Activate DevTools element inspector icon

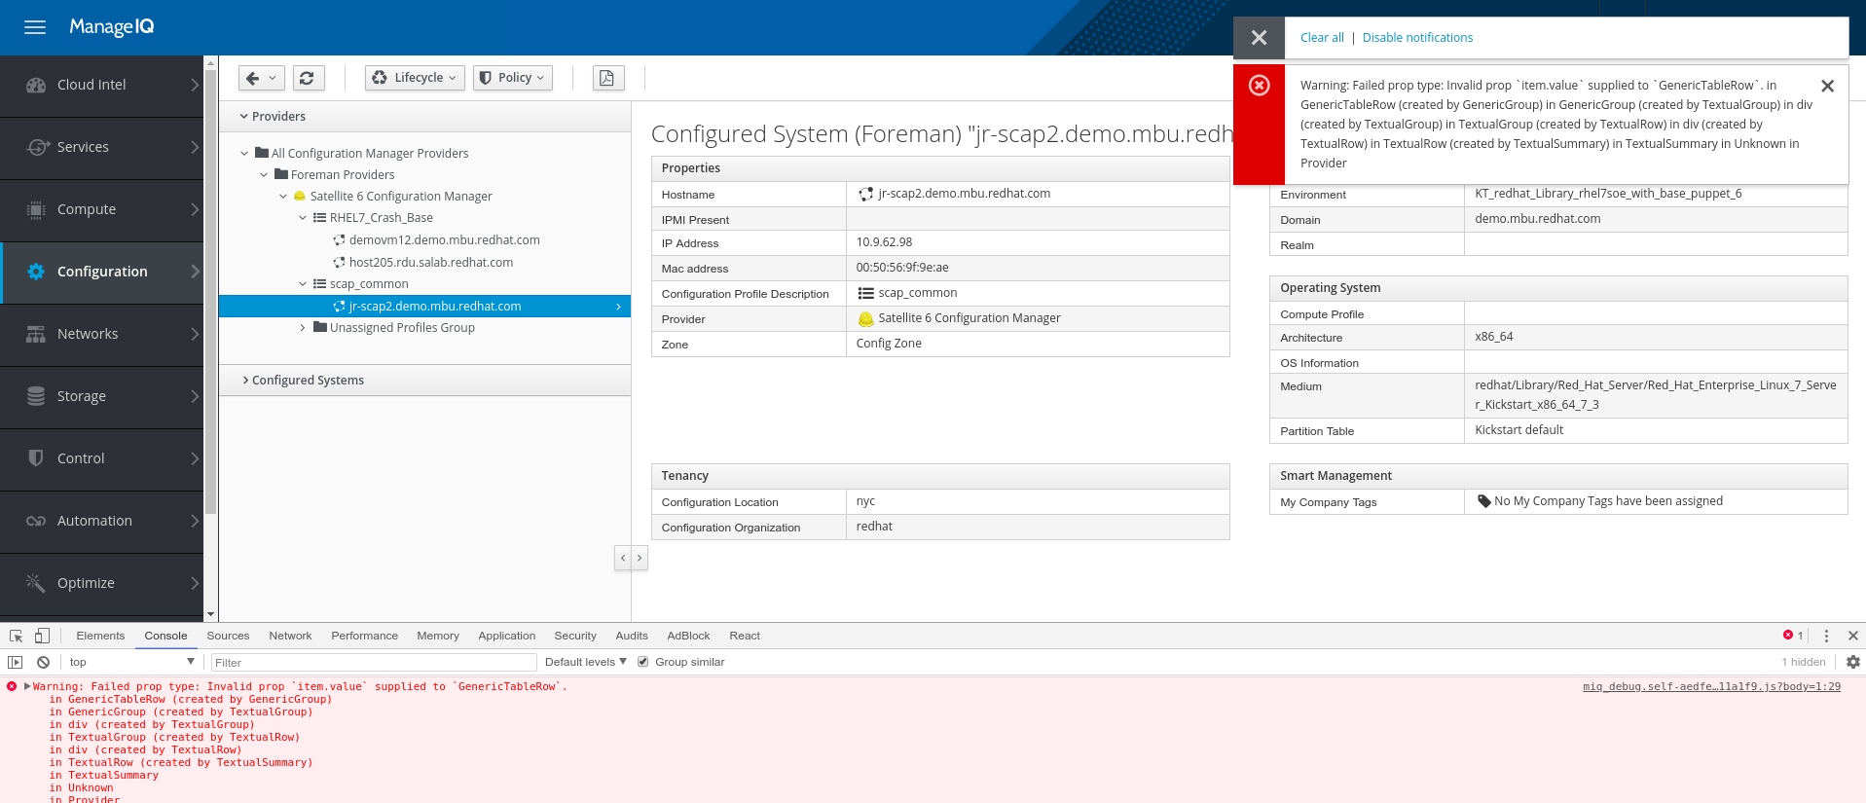coord(16,636)
